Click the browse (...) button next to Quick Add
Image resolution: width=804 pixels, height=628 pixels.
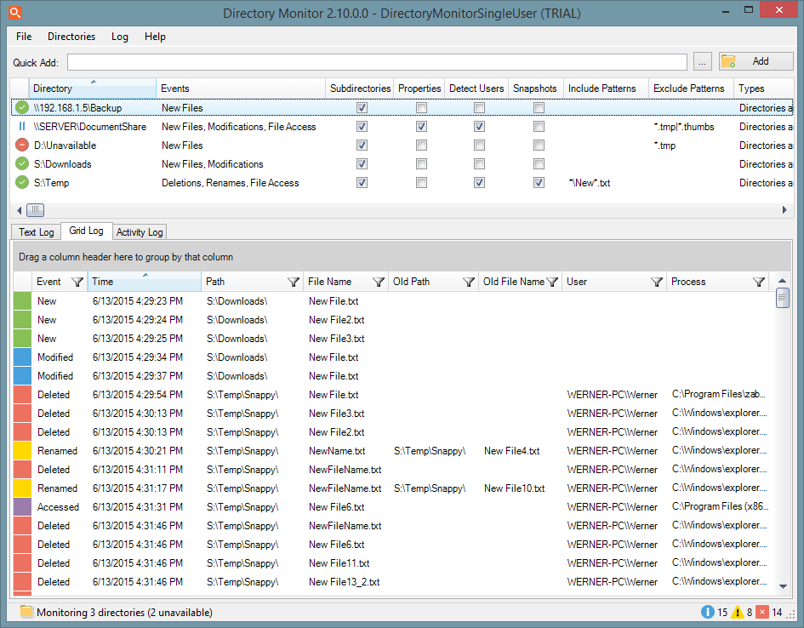[x=703, y=61]
